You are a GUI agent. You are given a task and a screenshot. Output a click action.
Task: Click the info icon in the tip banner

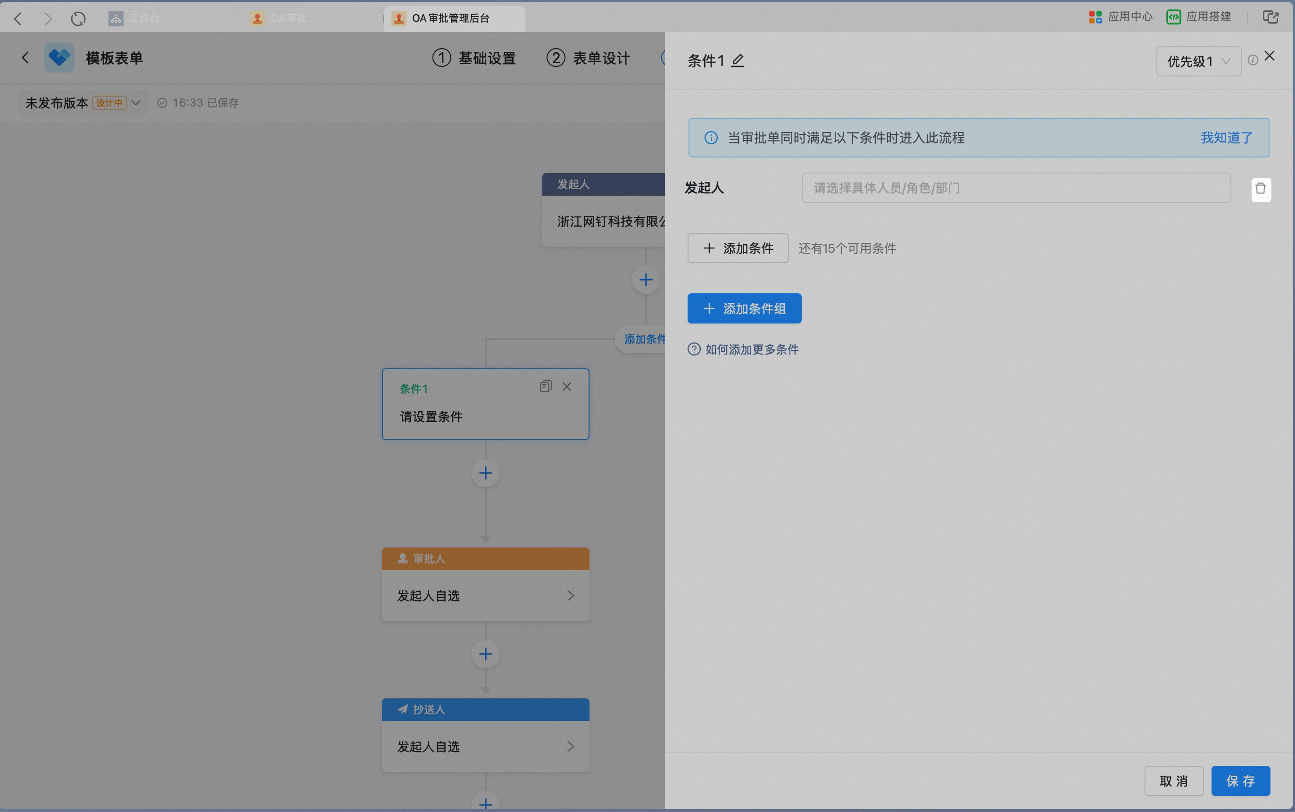click(711, 138)
